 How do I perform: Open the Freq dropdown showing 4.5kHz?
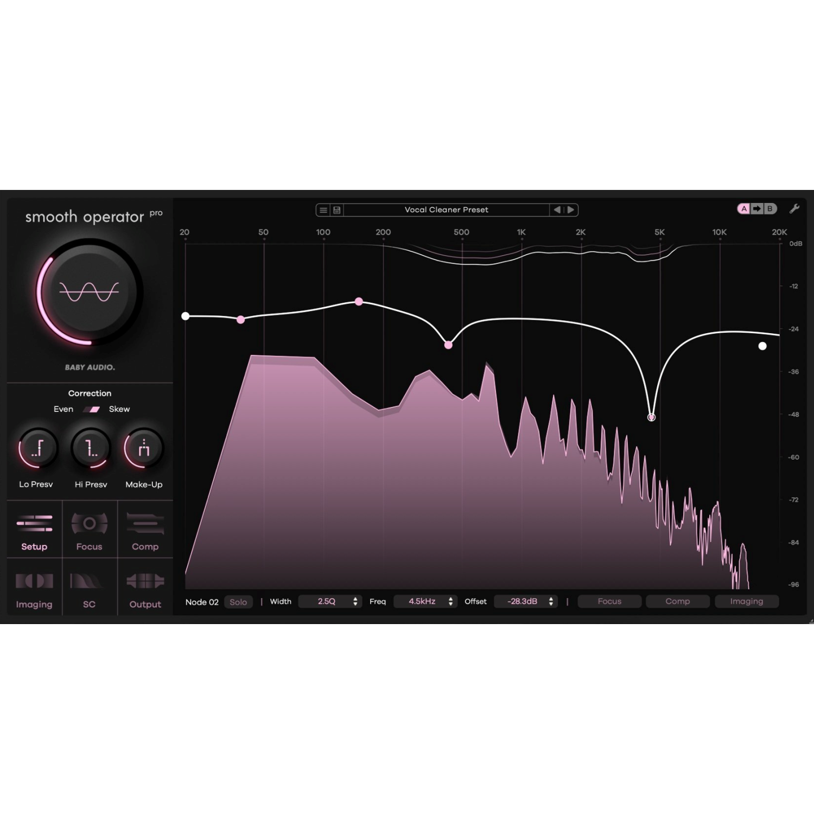pyautogui.click(x=425, y=601)
